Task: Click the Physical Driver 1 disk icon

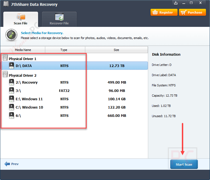Action: (5, 57)
